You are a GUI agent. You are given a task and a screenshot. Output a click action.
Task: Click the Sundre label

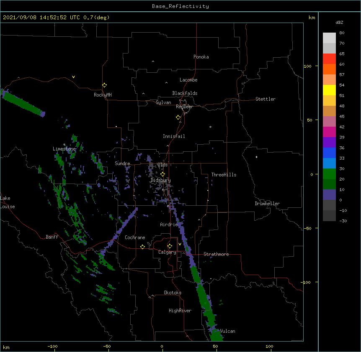(x=122, y=163)
